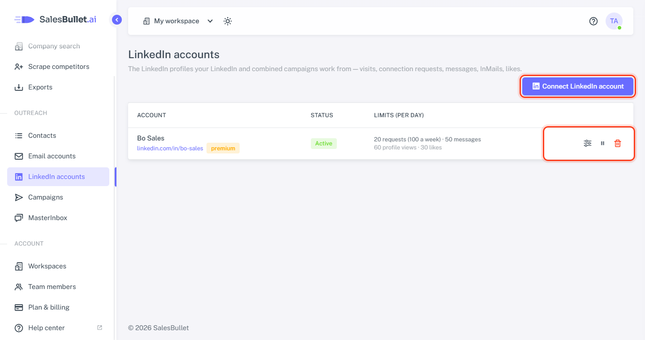Open Email accounts page

(x=58, y=156)
